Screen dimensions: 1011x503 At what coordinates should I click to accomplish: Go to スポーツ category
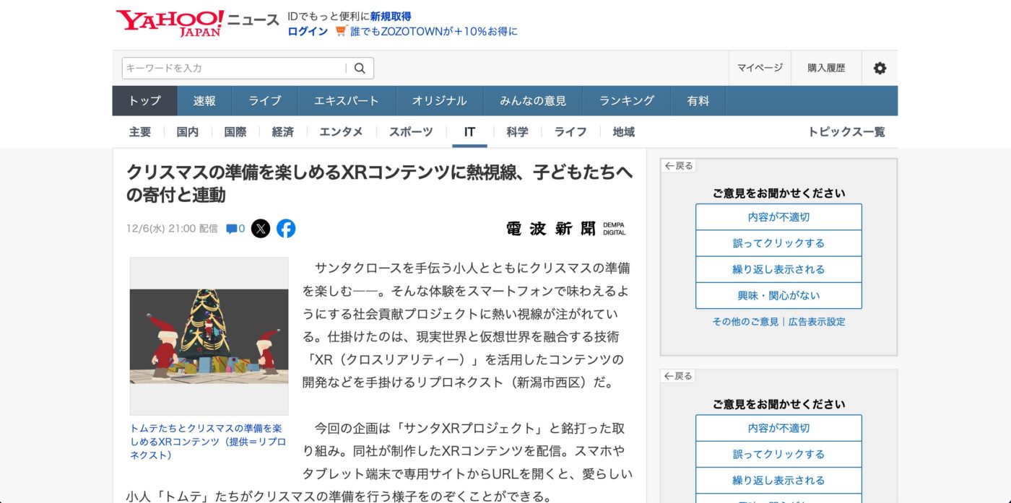411,132
